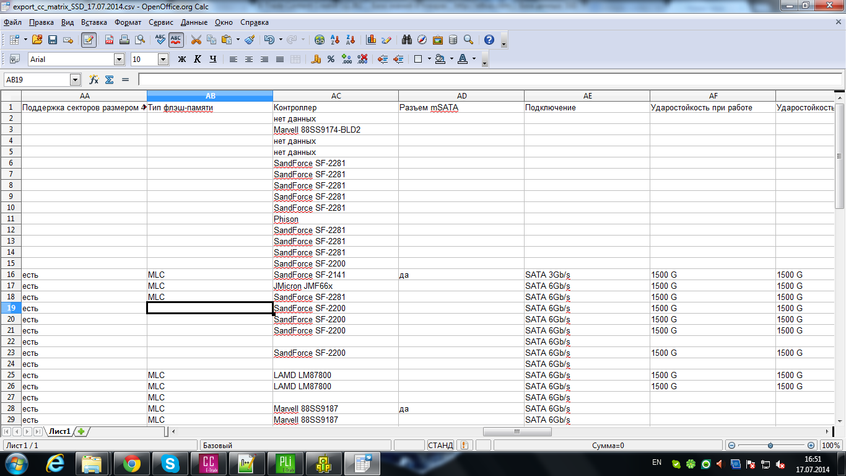Sort ascending A to Z
Image resolution: width=846 pixels, height=476 pixels.
click(335, 40)
